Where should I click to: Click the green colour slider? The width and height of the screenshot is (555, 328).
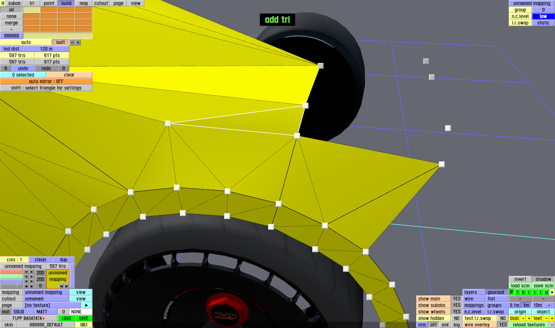[12, 277]
